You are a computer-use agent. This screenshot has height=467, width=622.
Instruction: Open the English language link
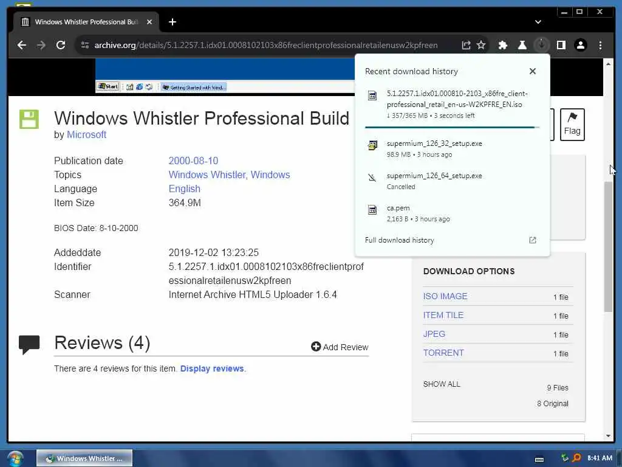[185, 189]
